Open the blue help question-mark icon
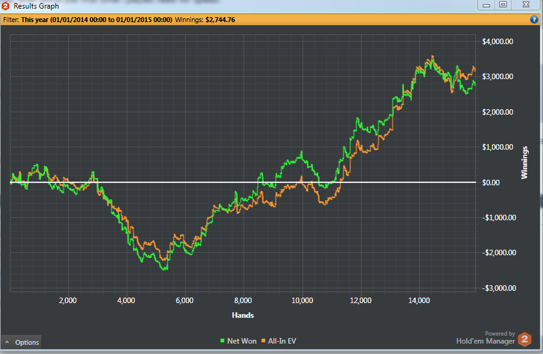This screenshot has height=354, width=543. [534, 20]
